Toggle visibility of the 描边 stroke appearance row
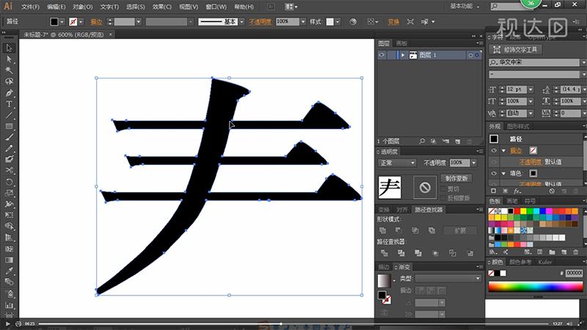587x330 pixels. tap(494, 150)
